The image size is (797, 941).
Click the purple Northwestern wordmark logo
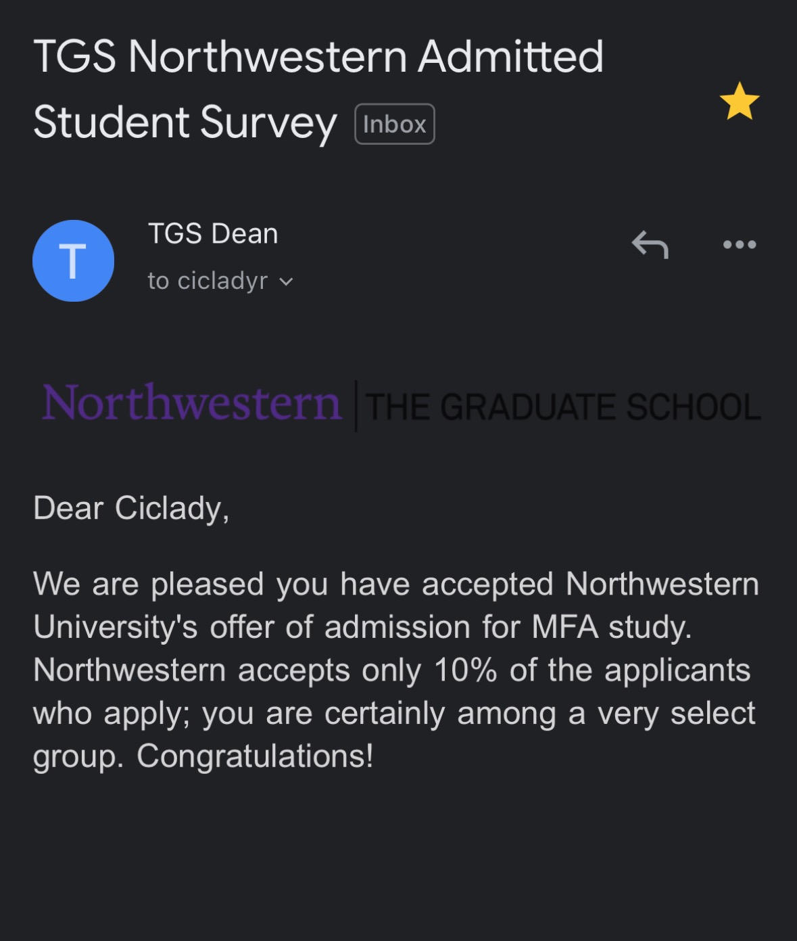pyautogui.click(x=191, y=403)
